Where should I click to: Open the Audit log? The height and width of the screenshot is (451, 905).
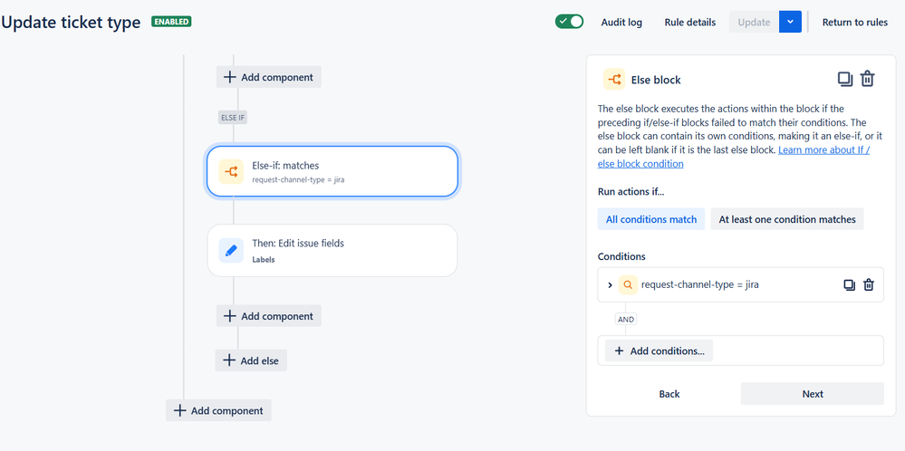point(621,22)
